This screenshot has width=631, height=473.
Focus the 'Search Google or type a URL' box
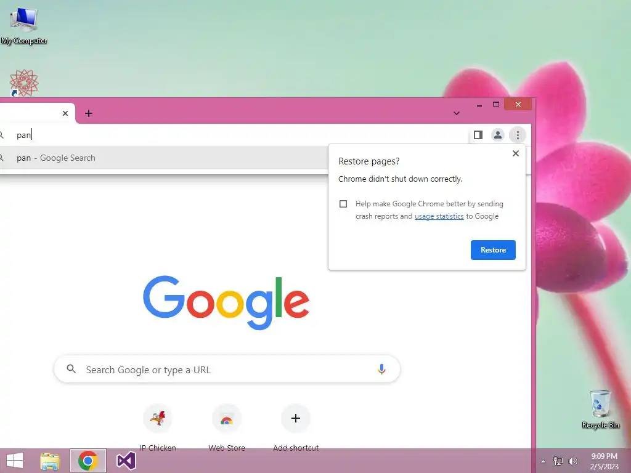pos(227,370)
